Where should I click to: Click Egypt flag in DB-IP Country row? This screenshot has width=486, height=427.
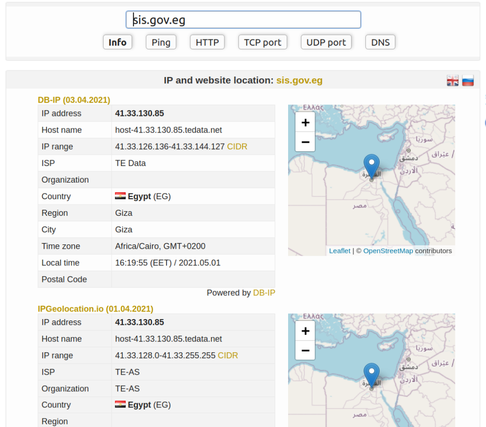click(x=120, y=196)
